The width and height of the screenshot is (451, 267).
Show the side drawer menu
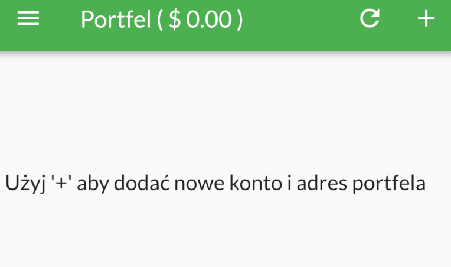click(x=28, y=19)
